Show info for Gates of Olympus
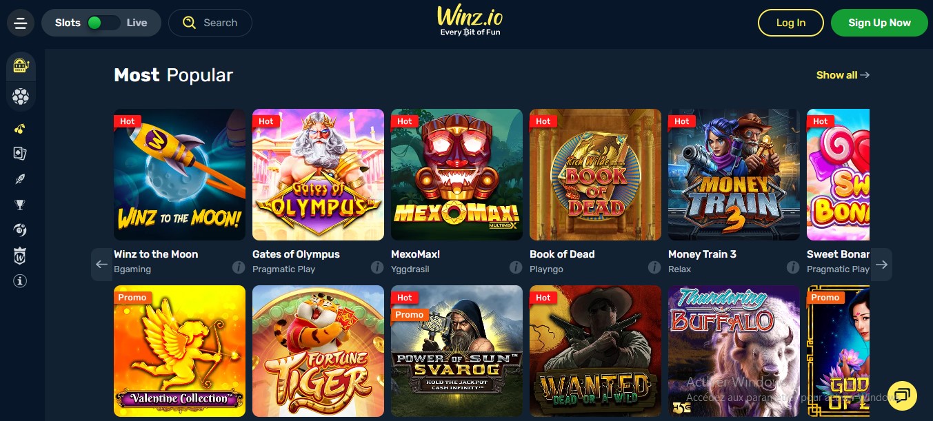The width and height of the screenshot is (933, 421). (x=377, y=267)
